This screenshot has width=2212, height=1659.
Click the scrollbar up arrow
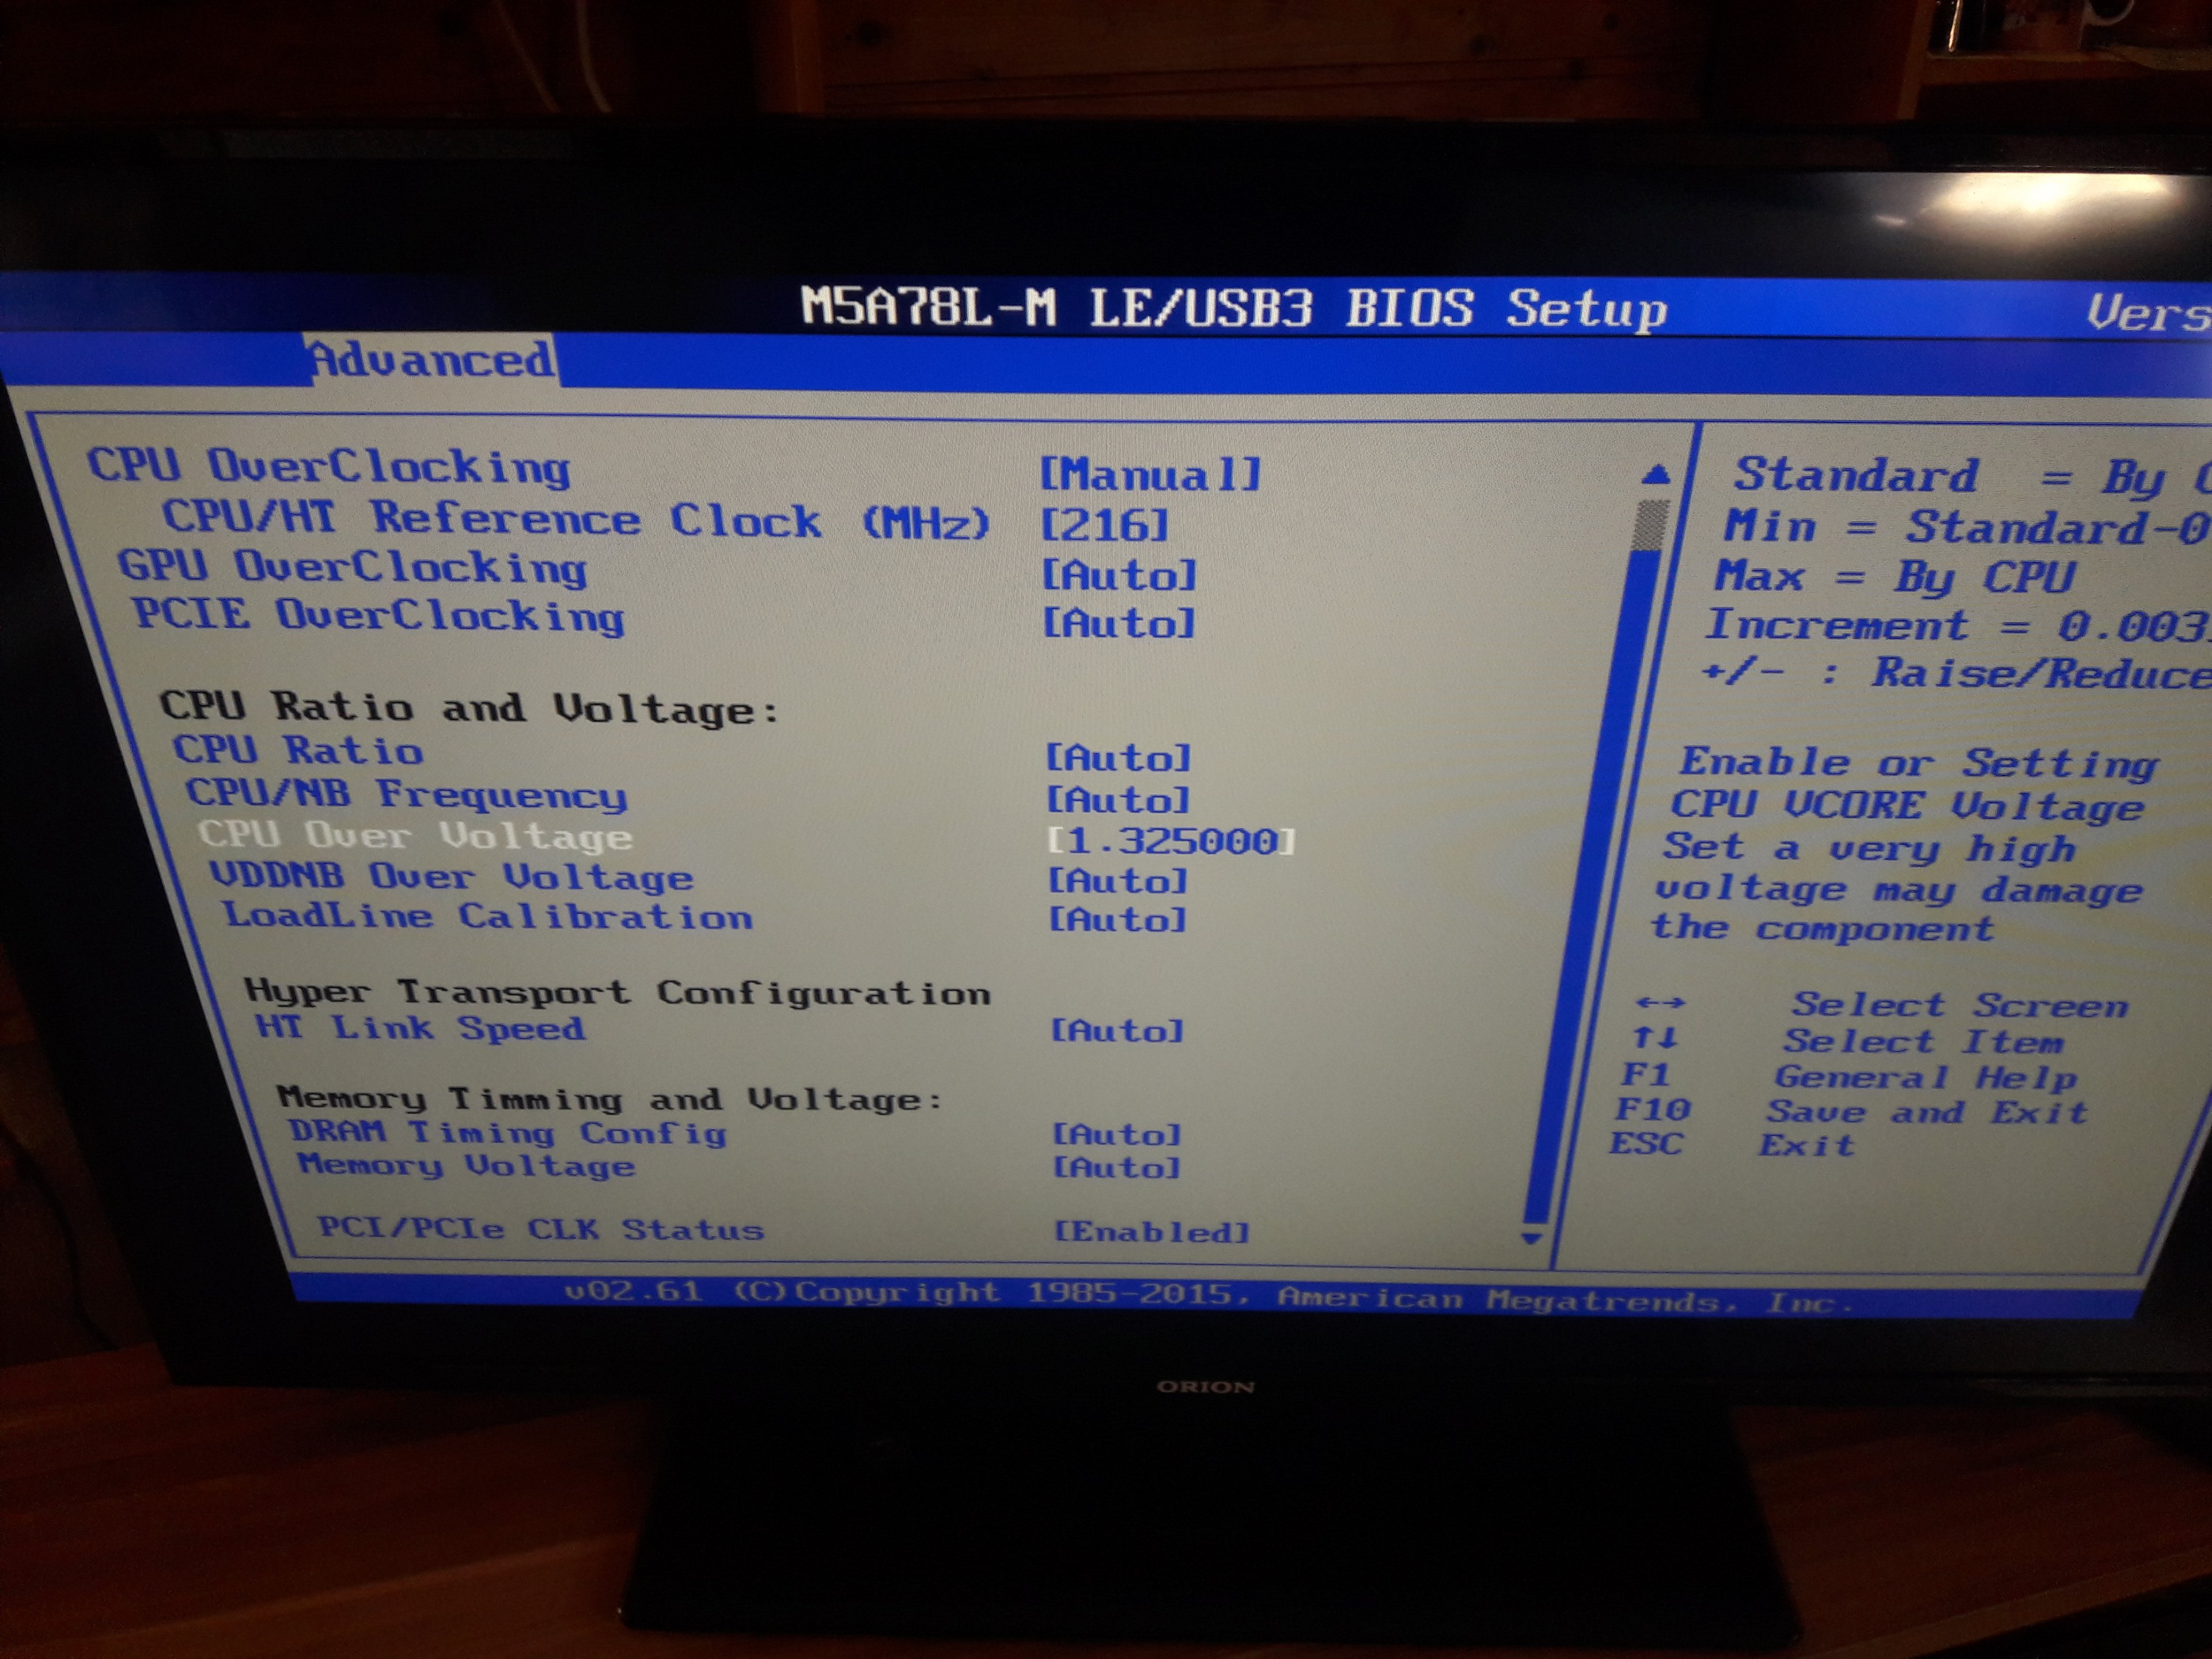(x=1656, y=474)
